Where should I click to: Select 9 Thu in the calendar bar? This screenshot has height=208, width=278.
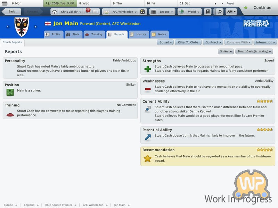coord(128,3)
